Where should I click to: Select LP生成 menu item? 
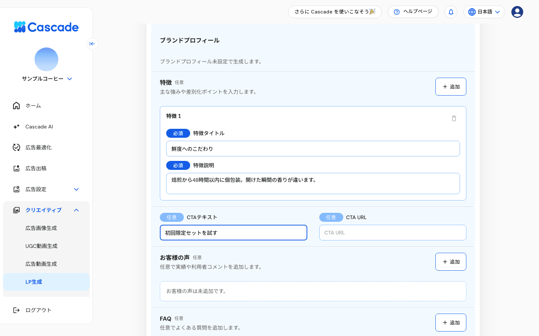(x=46, y=282)
